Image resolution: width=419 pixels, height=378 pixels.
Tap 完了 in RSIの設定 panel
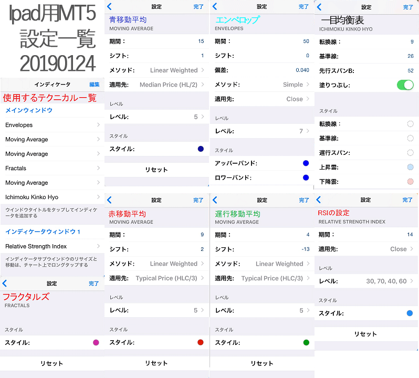(x=407, y=200)
